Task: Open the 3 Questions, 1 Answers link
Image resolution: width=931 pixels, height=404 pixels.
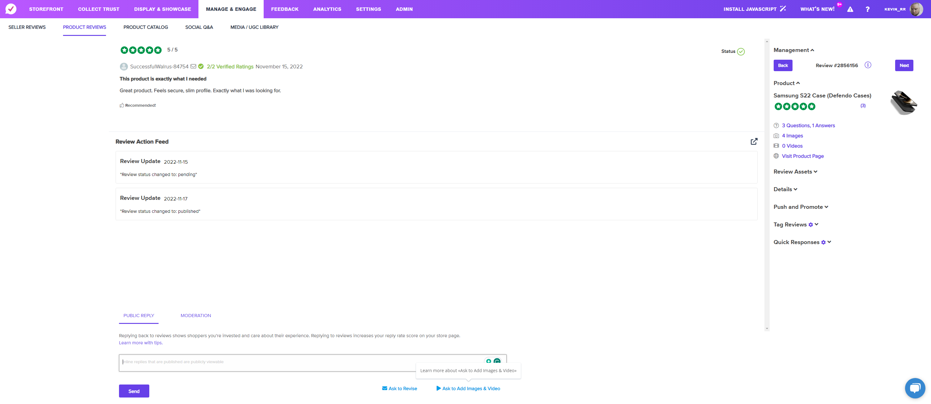Action: (x=808, y=126)
